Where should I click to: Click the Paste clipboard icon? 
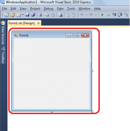coord(53,15)
